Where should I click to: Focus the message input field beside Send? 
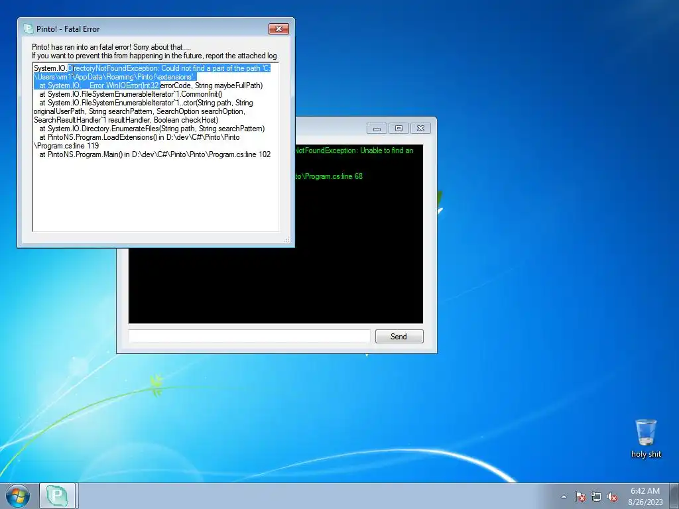point(249,336)
